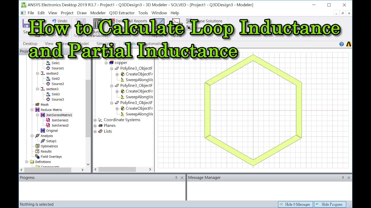Close the Message Manager panel

[349, 178]
